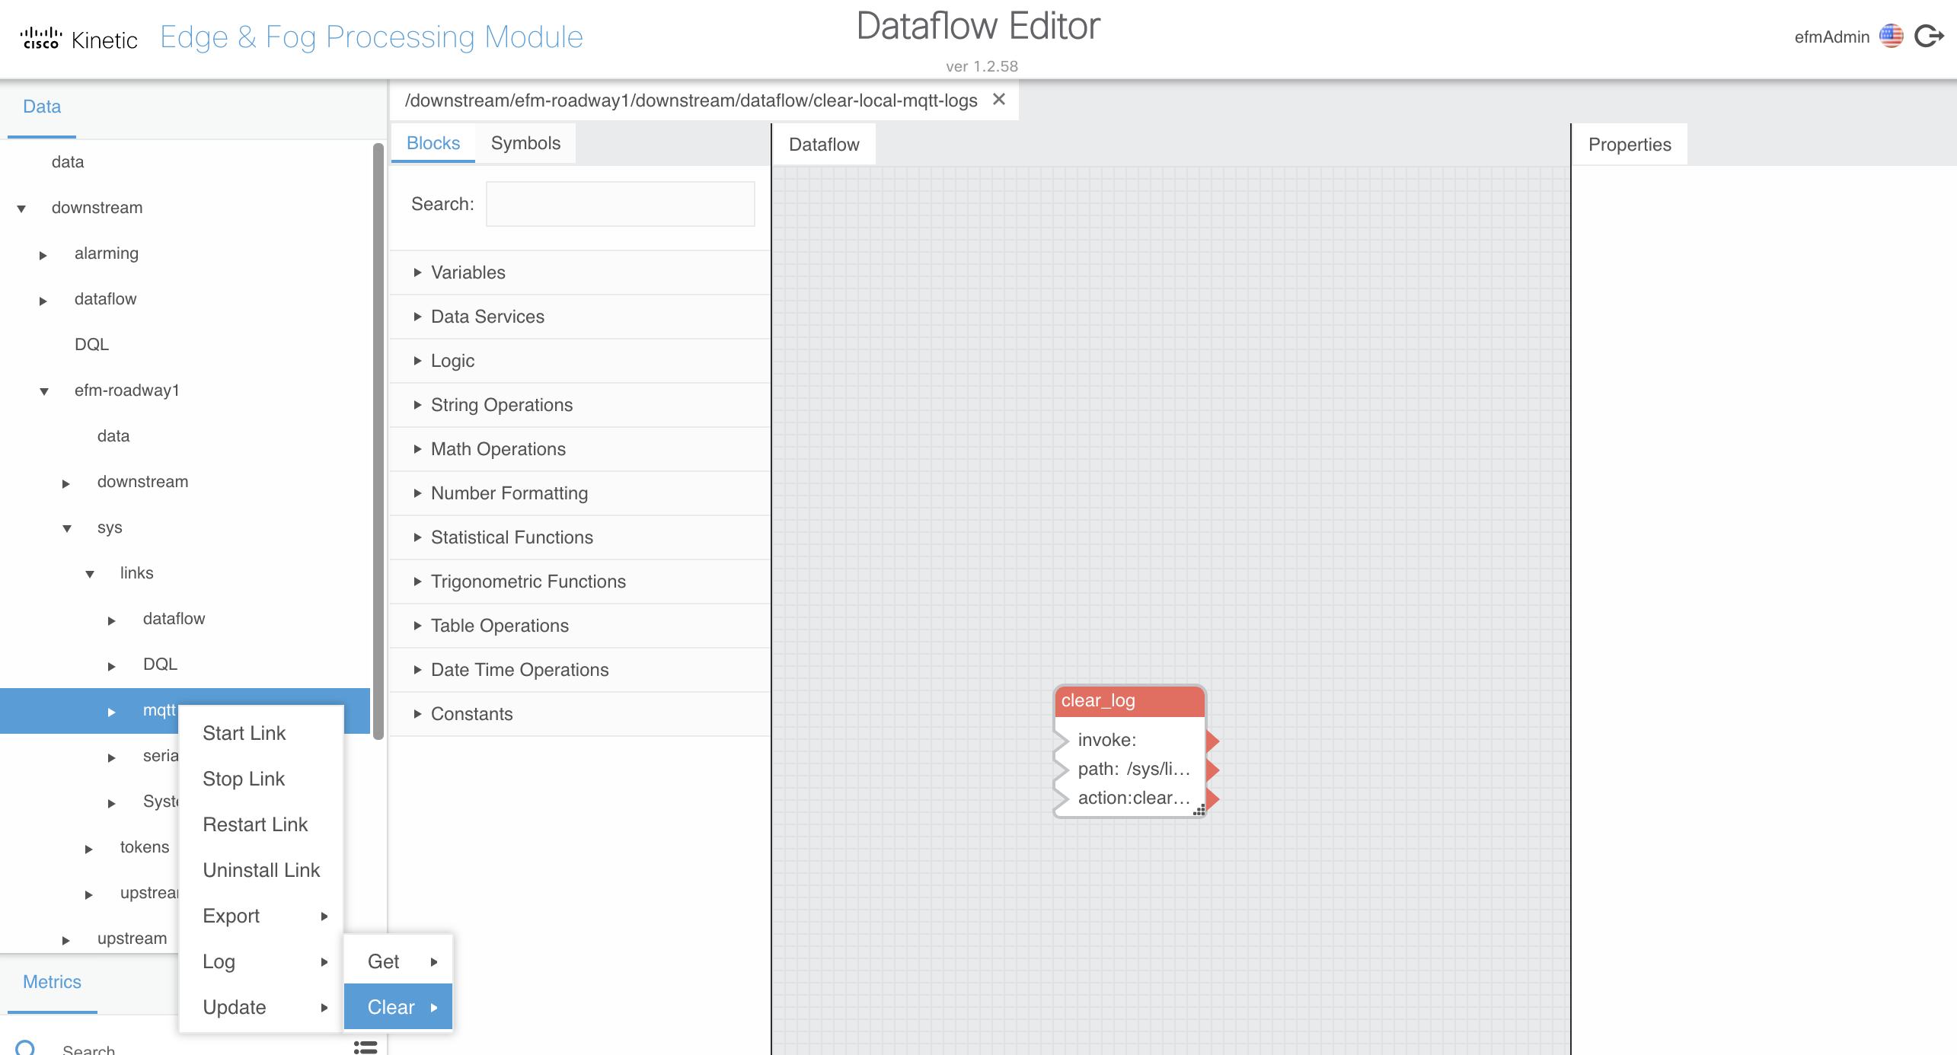Image resolution: width=1957 pixels, height=1055 pixels.
Task: Expand the tokens tree node
Action: [89, 849]
